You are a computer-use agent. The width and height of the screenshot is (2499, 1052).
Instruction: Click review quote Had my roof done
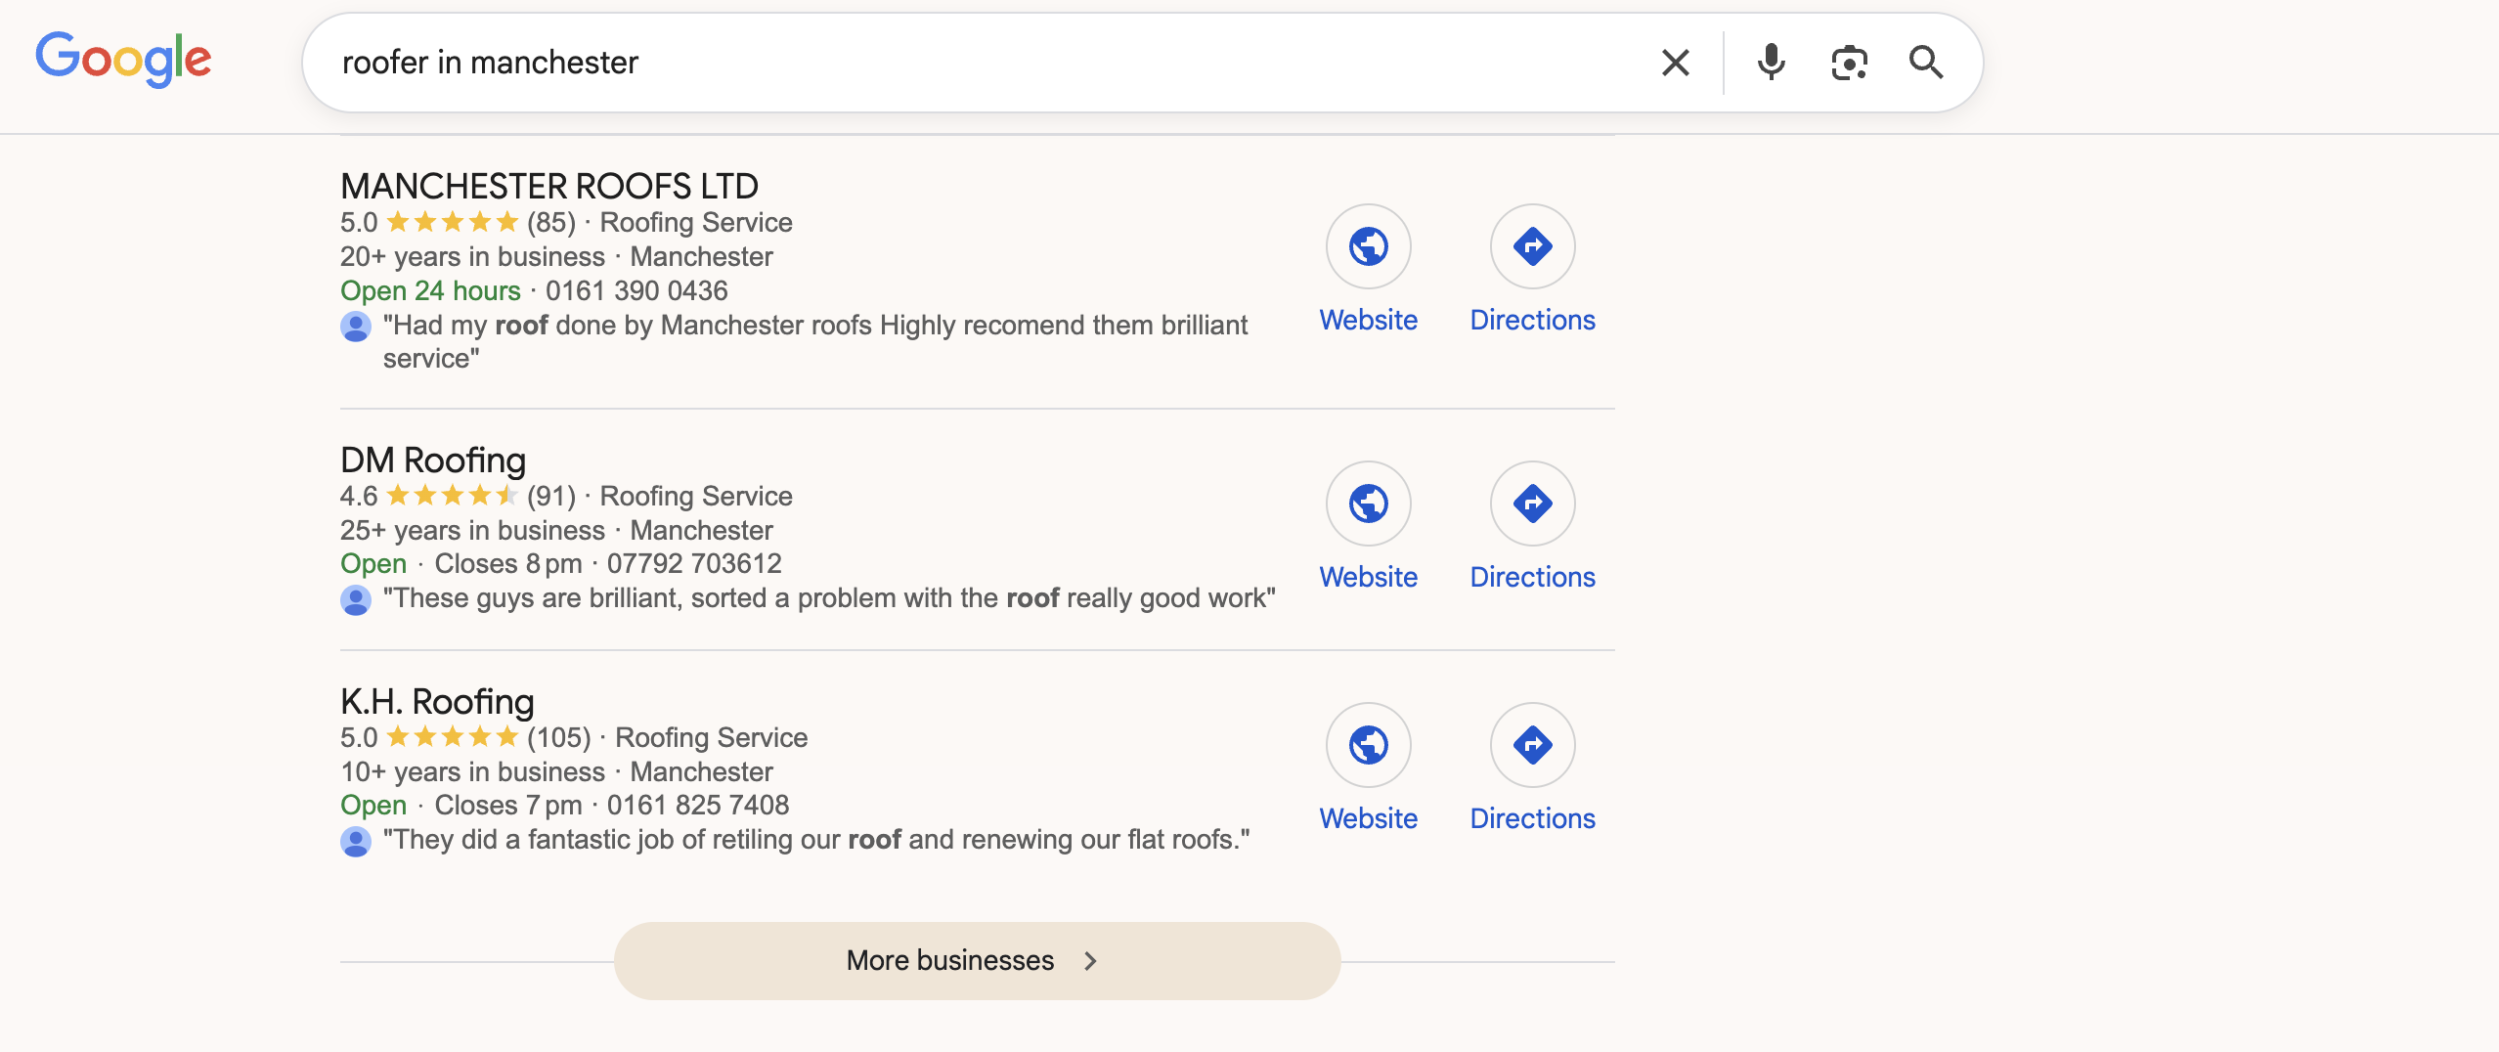815,341
